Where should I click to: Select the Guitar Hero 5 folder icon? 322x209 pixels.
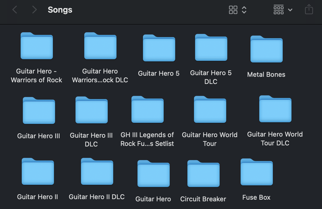coord(159,48)
